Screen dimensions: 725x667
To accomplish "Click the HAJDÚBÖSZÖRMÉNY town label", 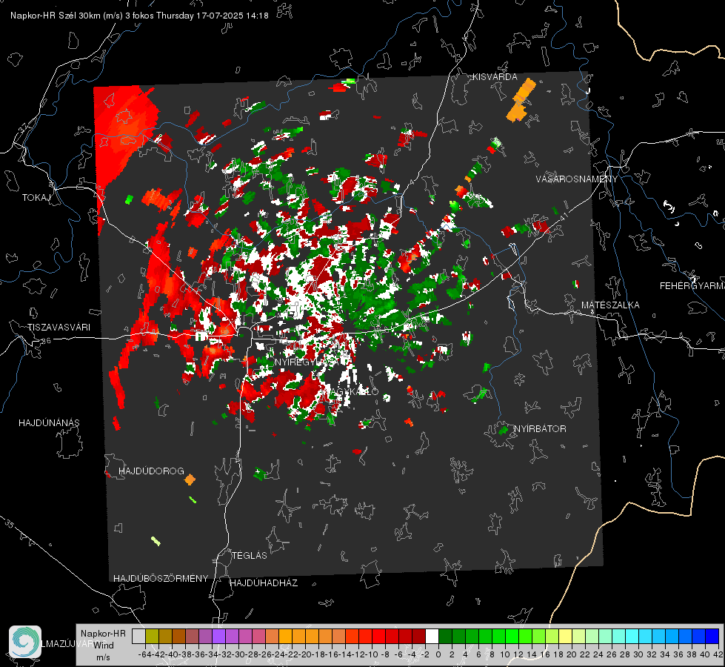I will (161, 579).
